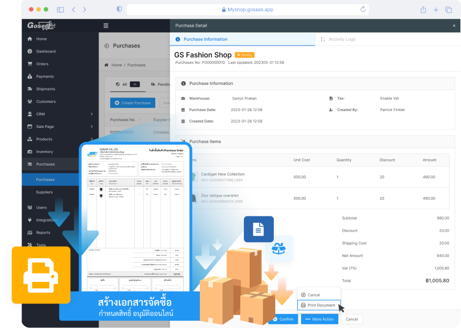This screenshot has width=461, height=328.
Task: Choose Cancel in the action popup menu
Action: 319,295
